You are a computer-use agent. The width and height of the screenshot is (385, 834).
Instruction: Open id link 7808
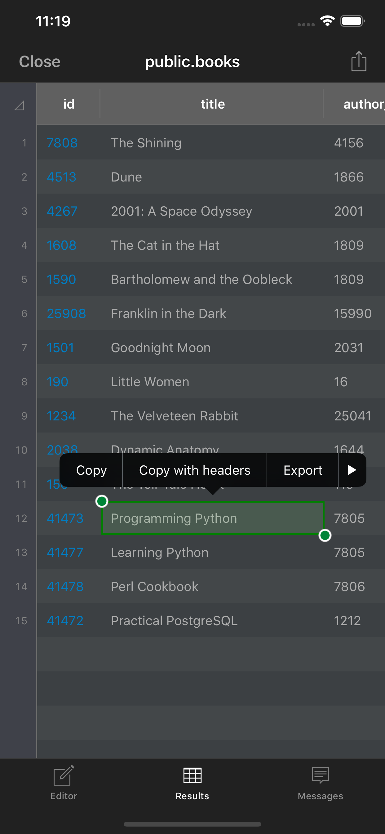tap(62, 143)
